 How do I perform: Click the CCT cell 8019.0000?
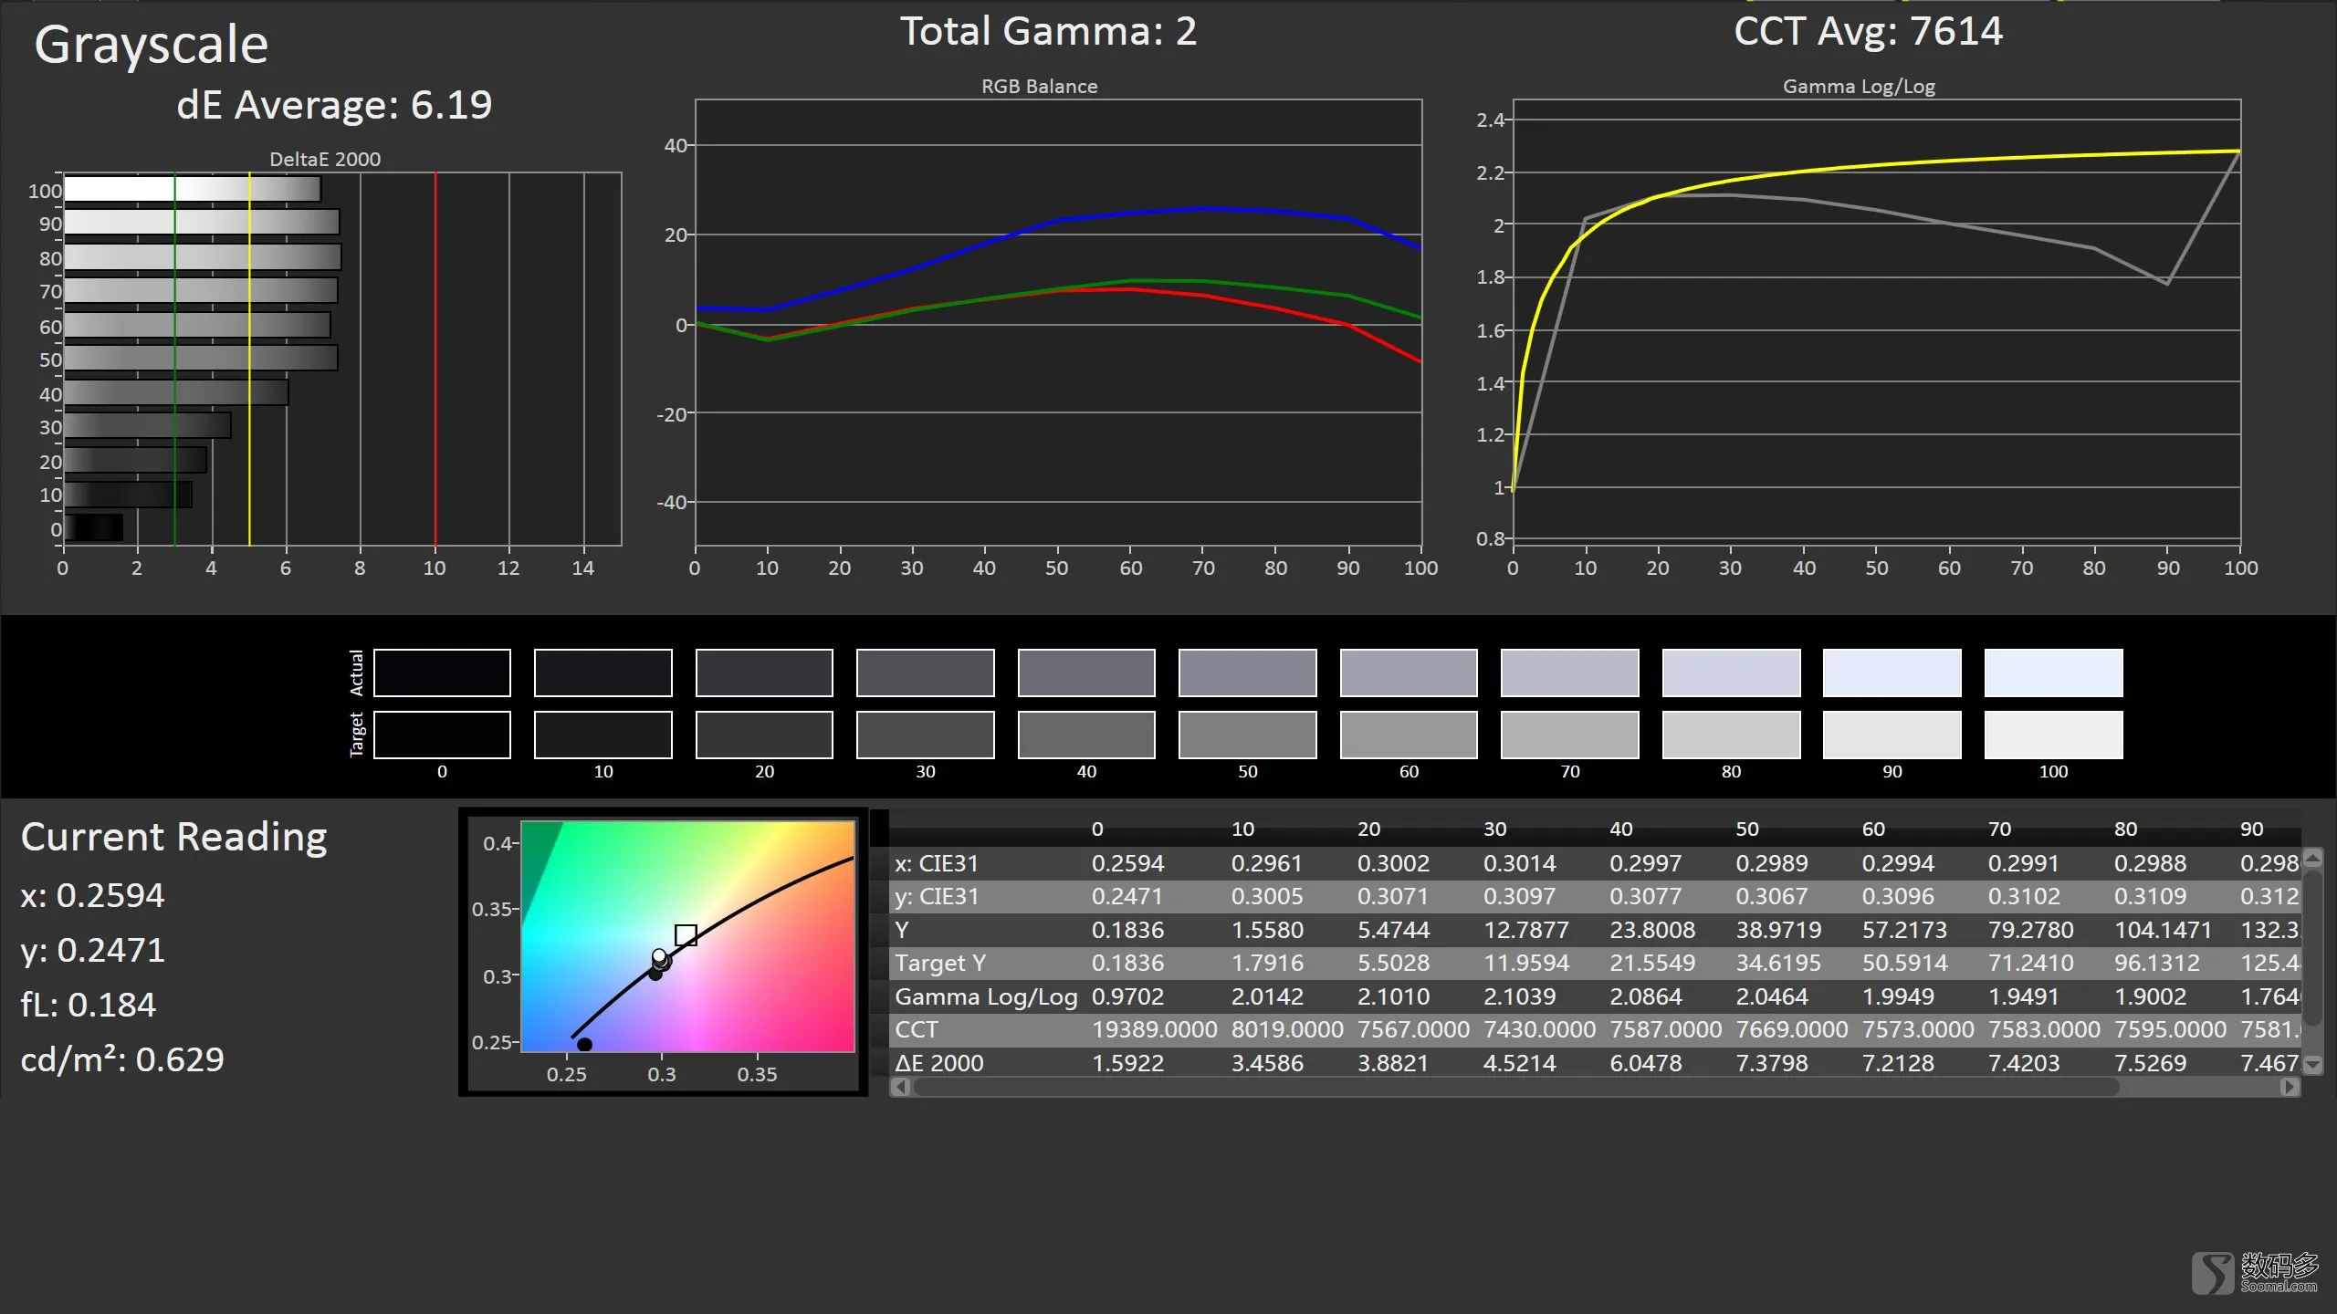1287,1029
